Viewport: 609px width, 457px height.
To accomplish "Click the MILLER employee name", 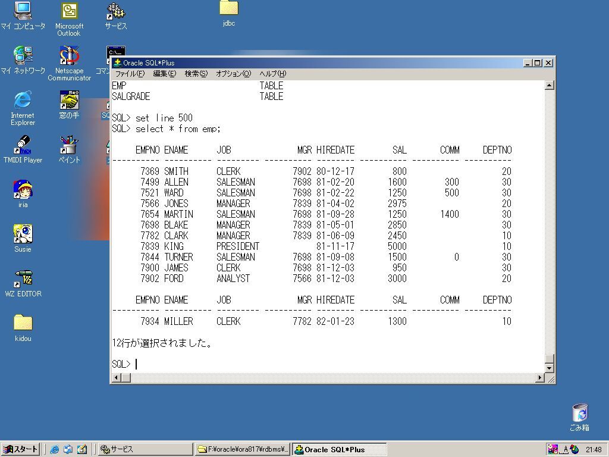I will (178, 321).
